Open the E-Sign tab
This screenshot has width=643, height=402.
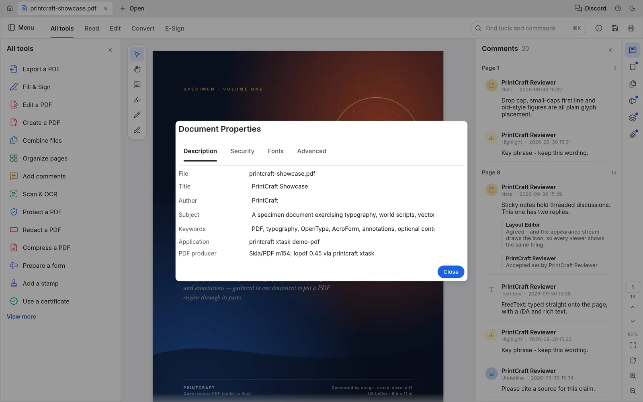[x=174, y=29]
